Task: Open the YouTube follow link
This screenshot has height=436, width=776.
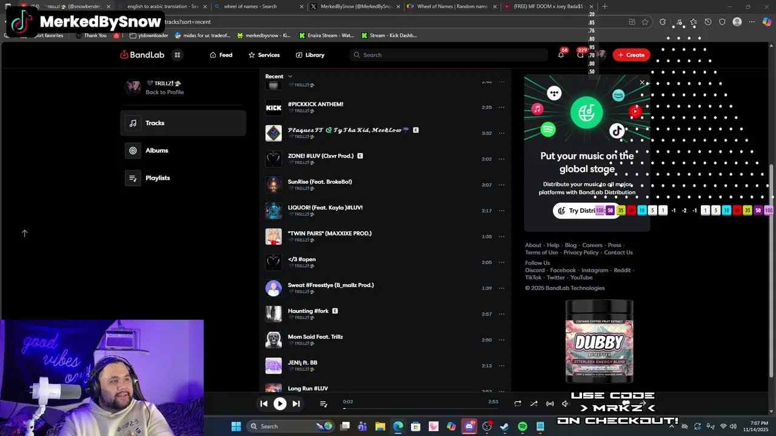Action: (x=581, y=277)
